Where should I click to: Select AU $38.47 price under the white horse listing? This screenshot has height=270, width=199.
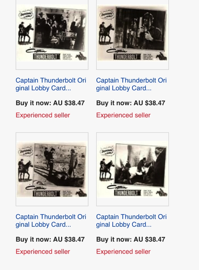pyautogui.click(x=149, y=239)
